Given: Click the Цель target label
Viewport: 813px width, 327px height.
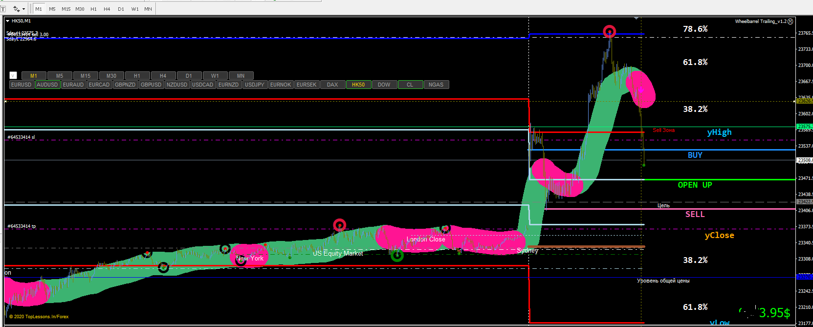Looking at the screenshot, I should point(663,206).
